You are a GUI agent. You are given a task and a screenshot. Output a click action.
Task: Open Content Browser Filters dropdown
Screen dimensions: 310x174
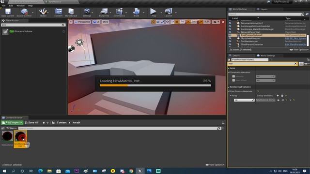click(x=12, y=128)
